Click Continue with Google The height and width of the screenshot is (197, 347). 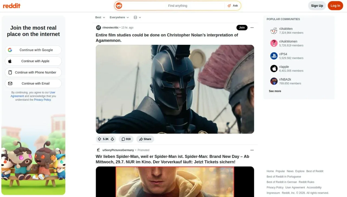point(33,50)
